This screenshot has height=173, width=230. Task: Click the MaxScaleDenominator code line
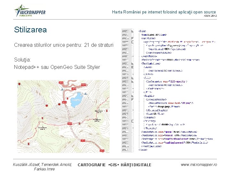pos(170,60)
